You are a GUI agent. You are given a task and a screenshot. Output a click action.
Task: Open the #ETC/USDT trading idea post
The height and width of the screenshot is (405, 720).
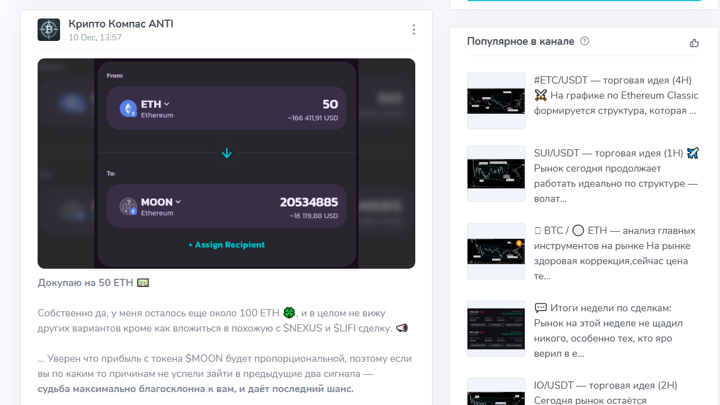(x=616, y=95)
